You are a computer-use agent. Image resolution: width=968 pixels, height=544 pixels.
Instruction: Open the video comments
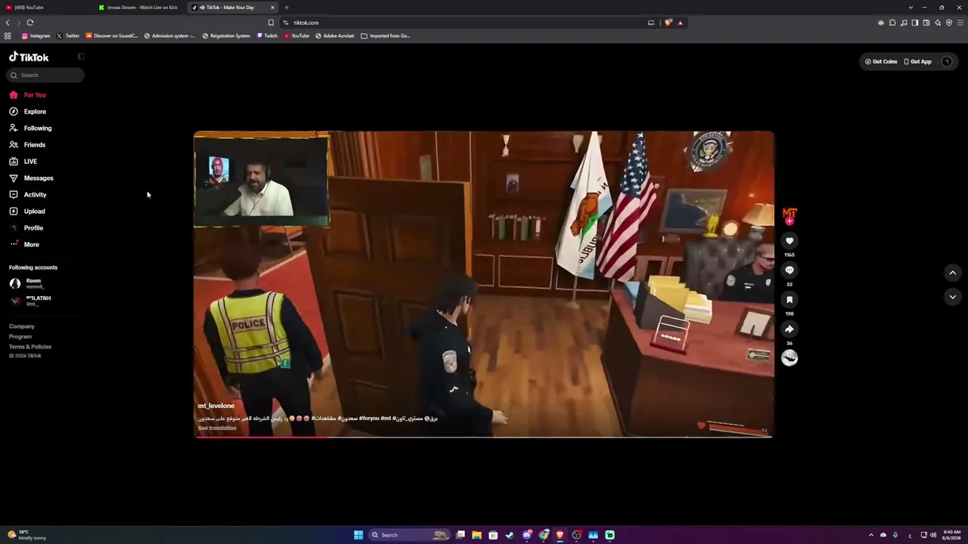(790, 270)
